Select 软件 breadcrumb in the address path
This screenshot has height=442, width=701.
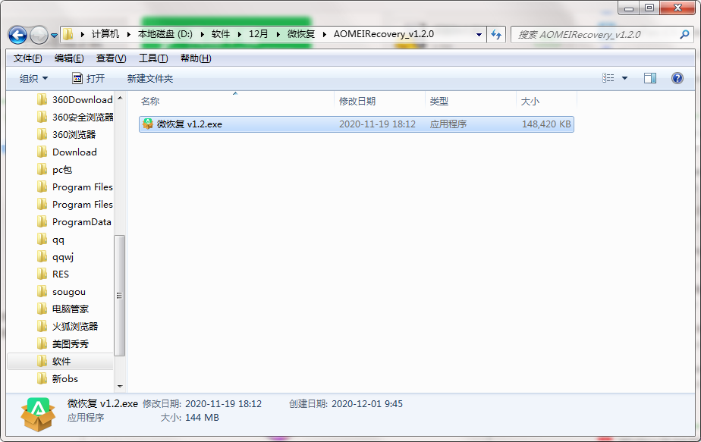[x=221, y=34]
